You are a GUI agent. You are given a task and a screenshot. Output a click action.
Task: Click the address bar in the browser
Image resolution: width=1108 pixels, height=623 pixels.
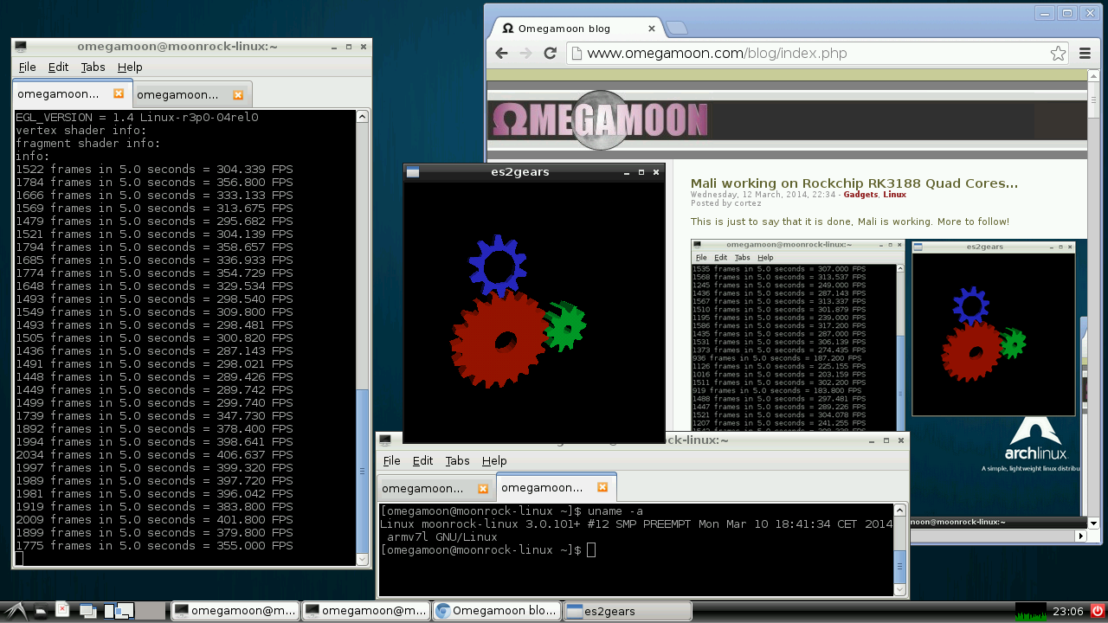[x=818, y=54]
